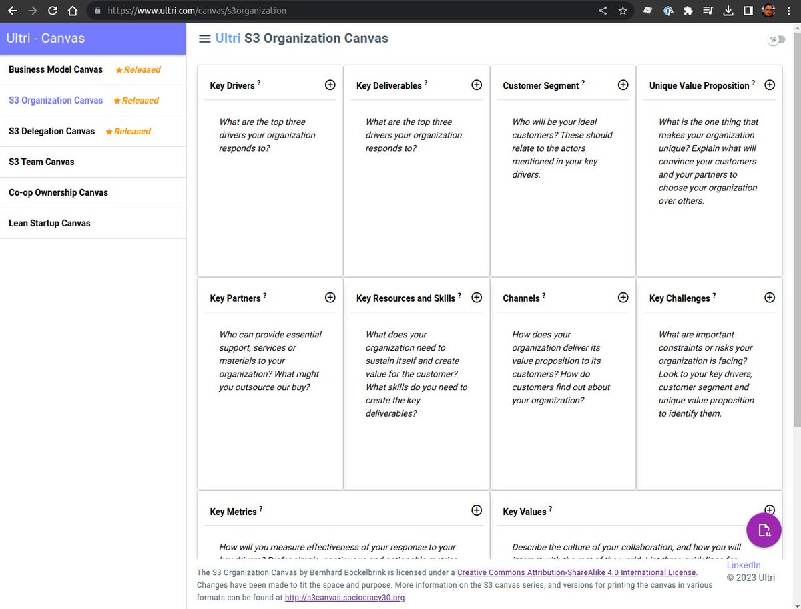Add item to Key Deliverables card

click(477, 85)
